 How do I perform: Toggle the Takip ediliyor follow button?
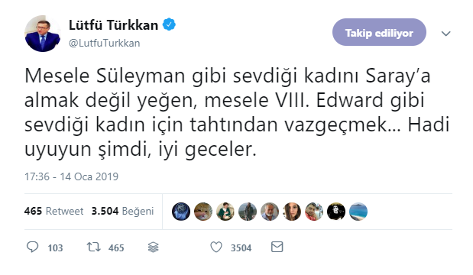pyautogui.click(x=379, y=32)
